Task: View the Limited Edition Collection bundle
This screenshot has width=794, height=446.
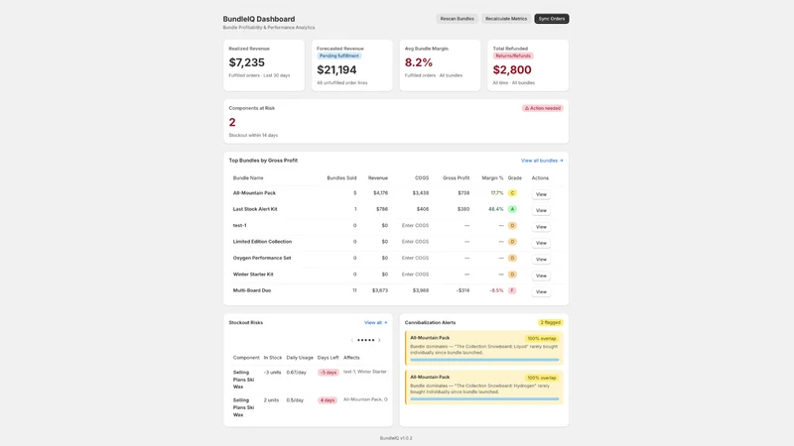Action: tap(541, 243)
